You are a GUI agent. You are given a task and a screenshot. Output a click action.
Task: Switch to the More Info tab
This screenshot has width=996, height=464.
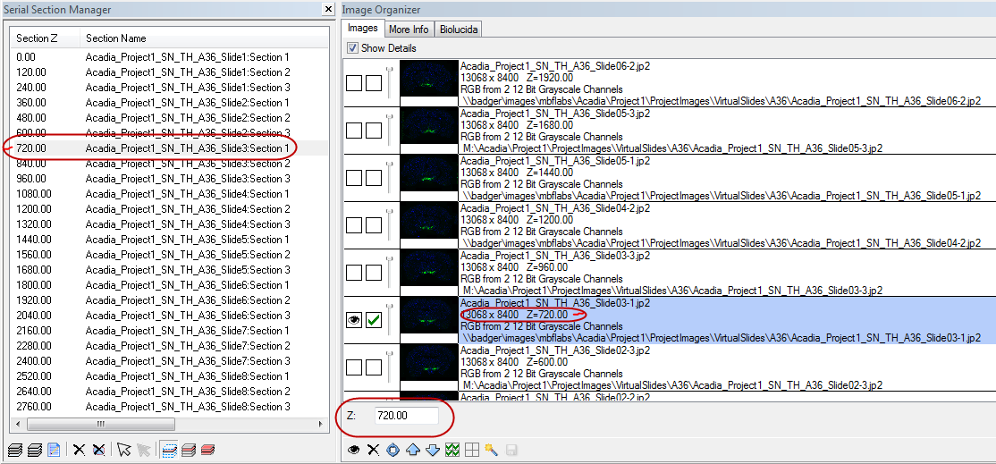(x=409, y=30)
